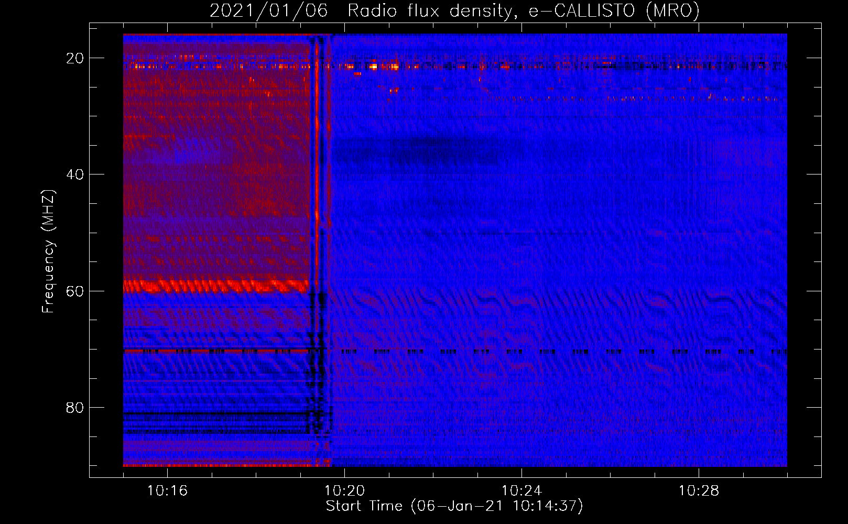
Task: Click the '10:28' time tick label
Action: (x=699, y=491)
